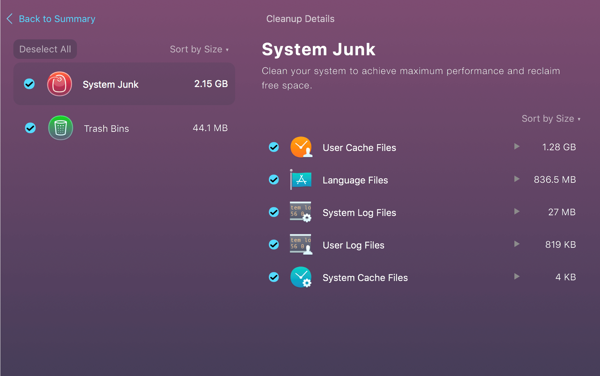
Task: Click the Language Files label
Action: tap(355, 180)
